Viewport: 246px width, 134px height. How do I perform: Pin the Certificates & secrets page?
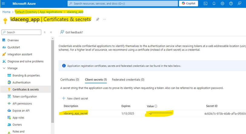[98, 19]
